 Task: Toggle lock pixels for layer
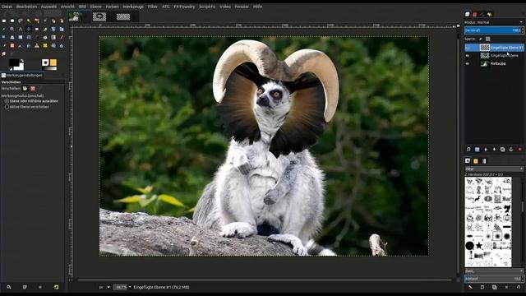pos(480,39)
